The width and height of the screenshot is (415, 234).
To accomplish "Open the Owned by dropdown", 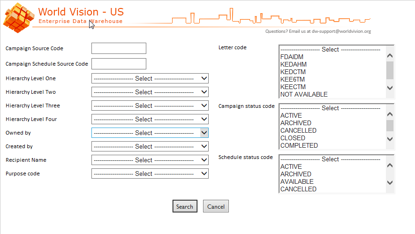I will pos(150,133).
